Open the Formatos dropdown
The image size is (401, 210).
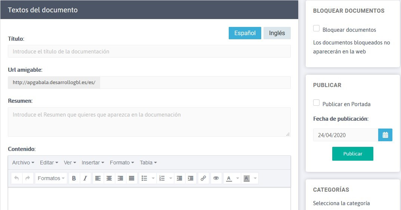pyautogui.click(x=51, y=178)
